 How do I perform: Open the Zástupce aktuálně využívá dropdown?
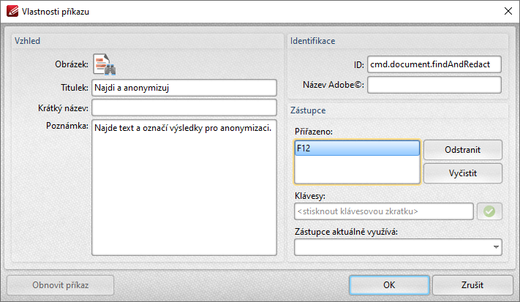tap(496, 247)
